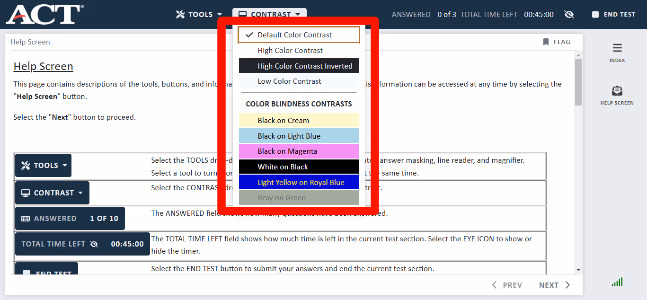Open the HELP SCREEN from sidebar

click(x=617, y=95)
